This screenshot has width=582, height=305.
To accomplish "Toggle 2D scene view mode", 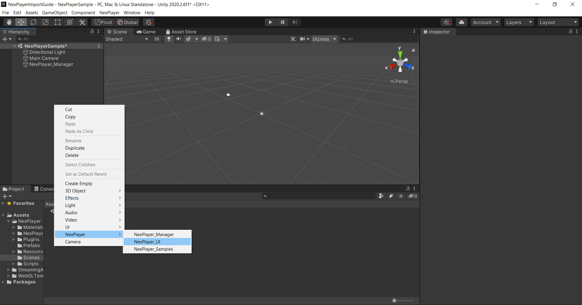I will (157, 39).
